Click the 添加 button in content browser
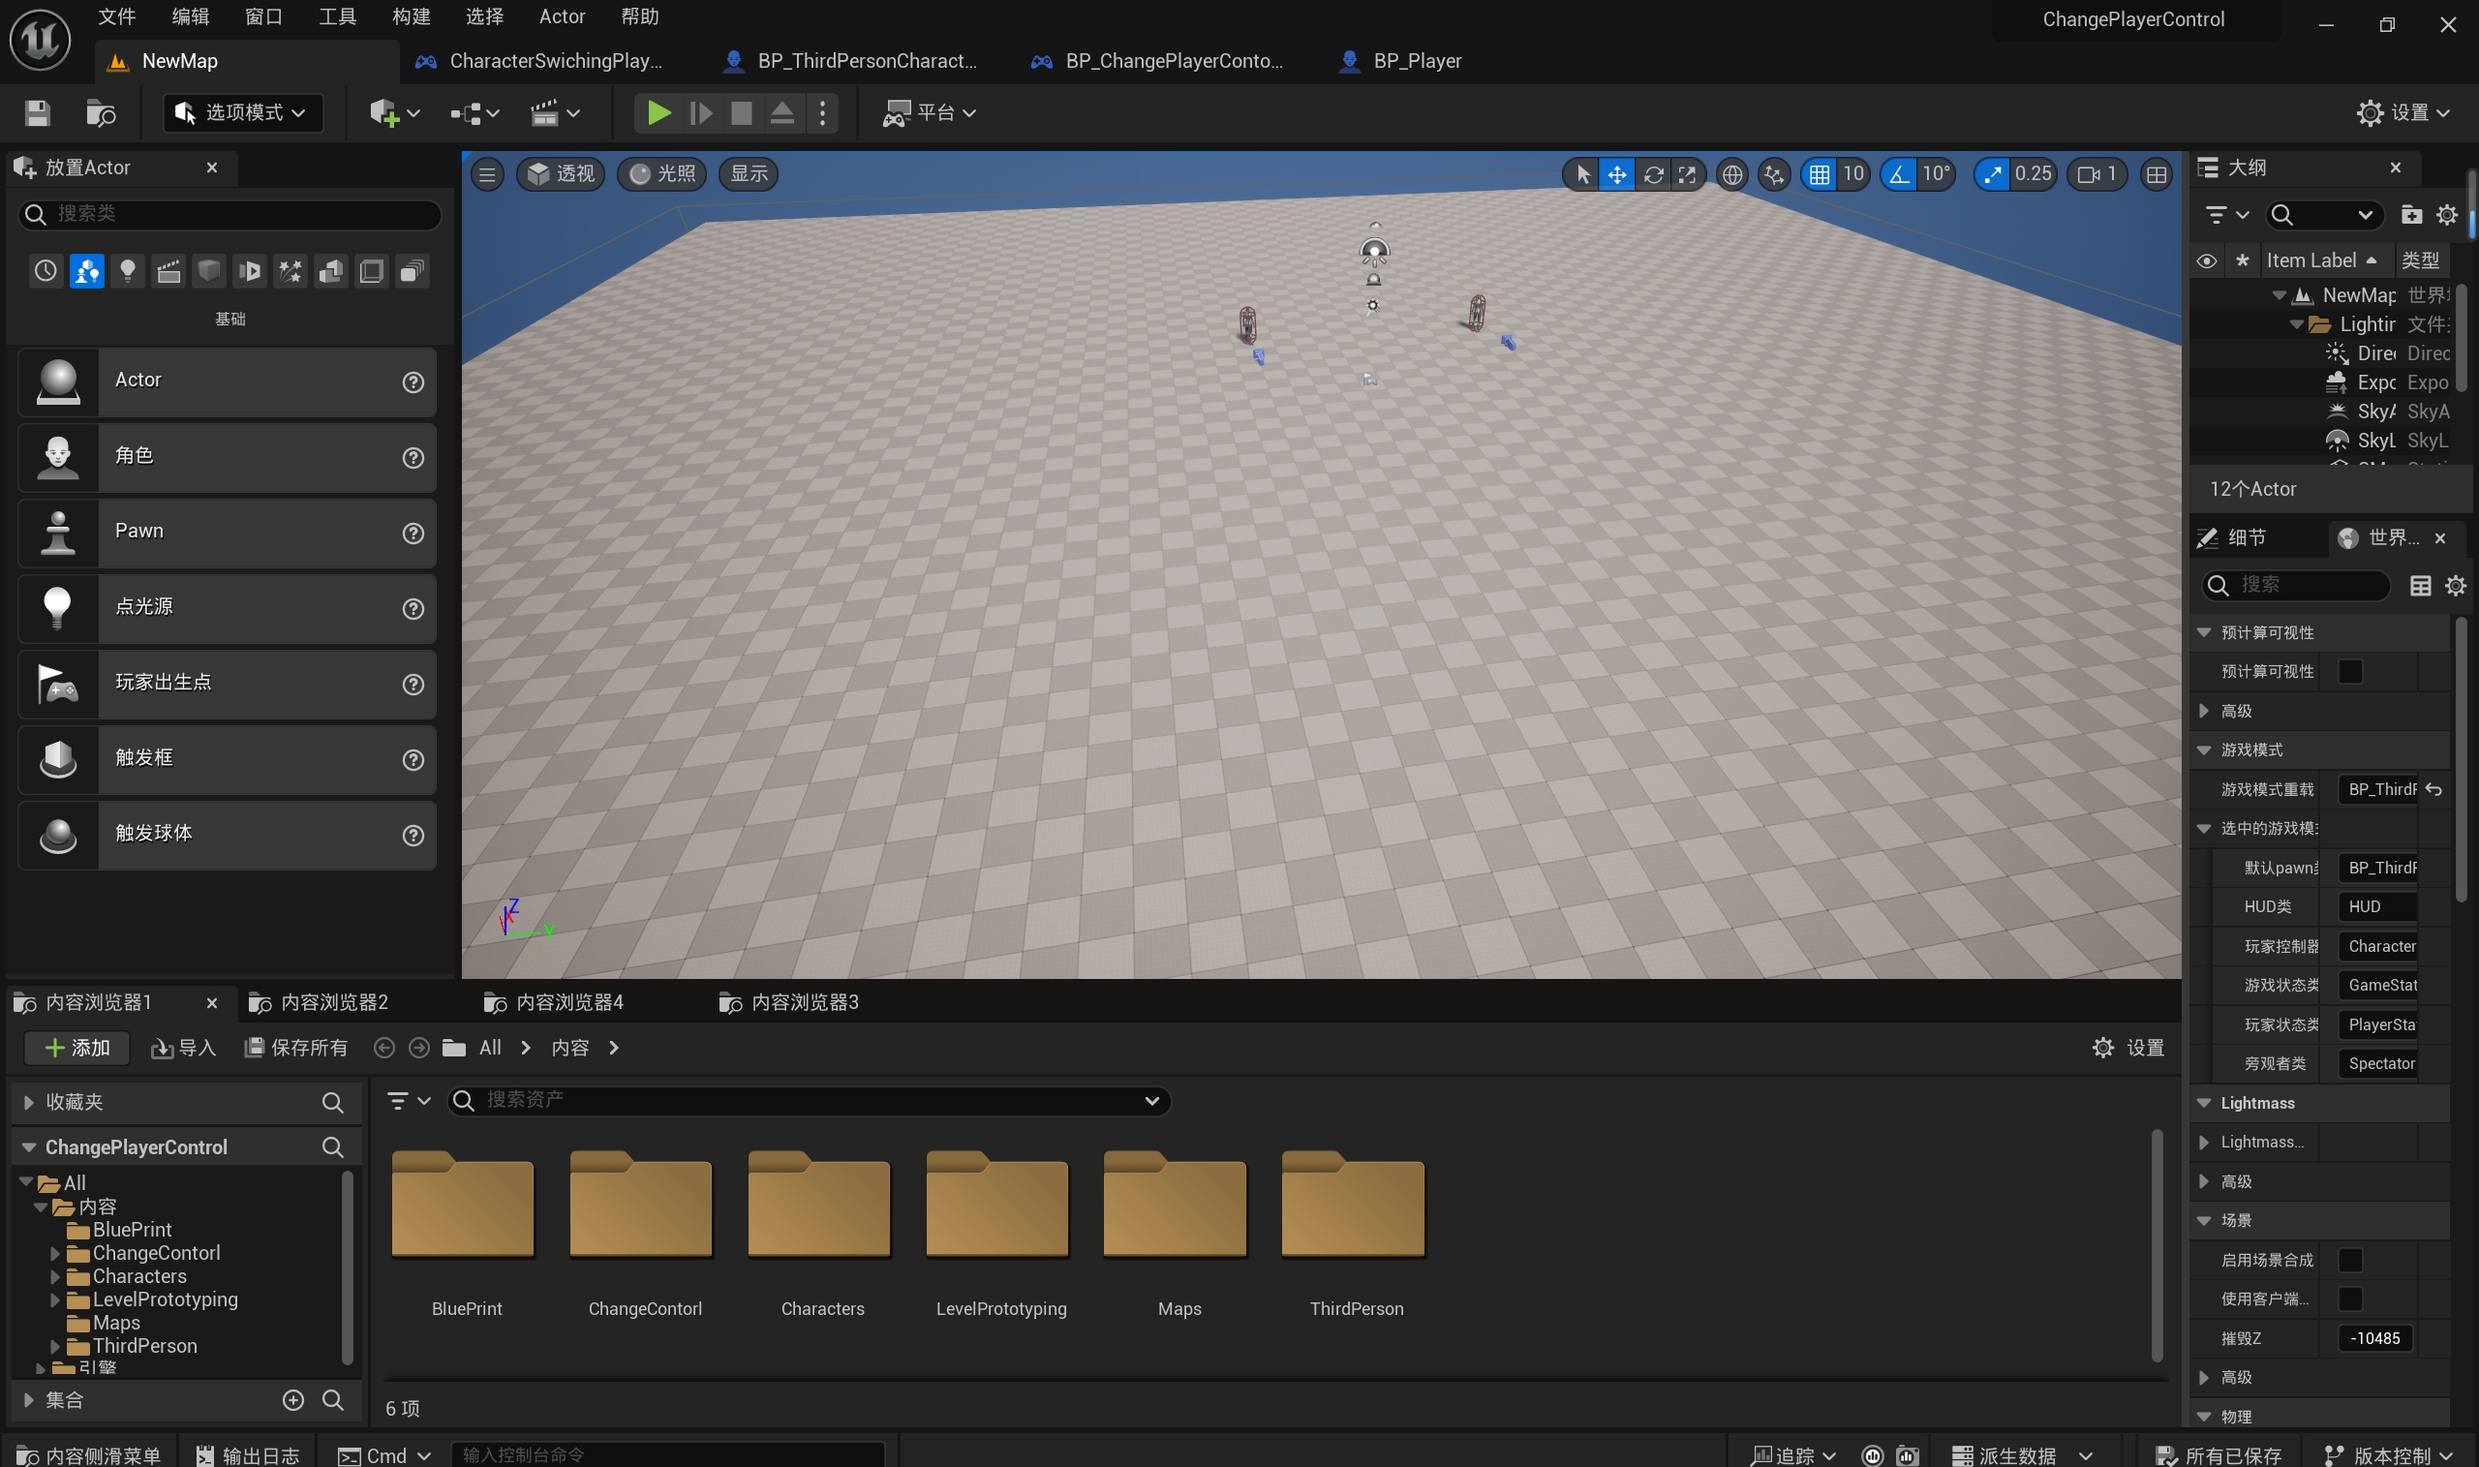This screenshot has height=1467, width=2479. [x=77, y=1048]
